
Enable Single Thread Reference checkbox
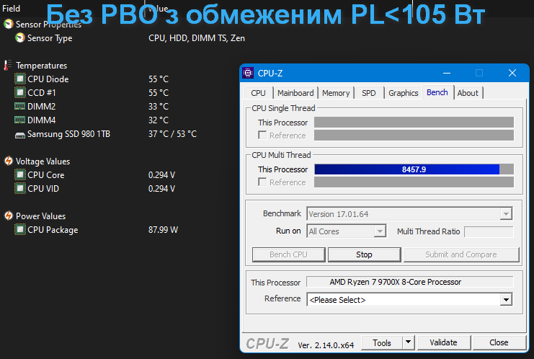(262, 136)
